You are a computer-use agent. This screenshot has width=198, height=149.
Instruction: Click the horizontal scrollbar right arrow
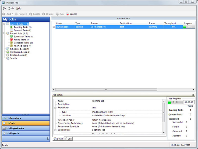[x=193, y=90]
